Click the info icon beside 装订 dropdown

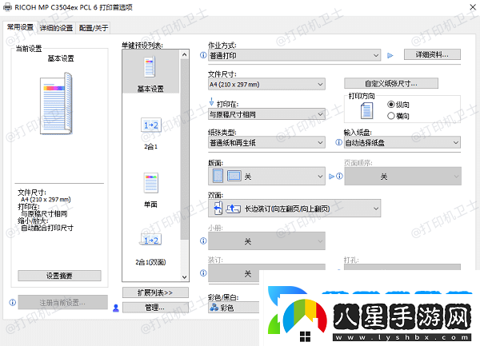pos(203,273)
